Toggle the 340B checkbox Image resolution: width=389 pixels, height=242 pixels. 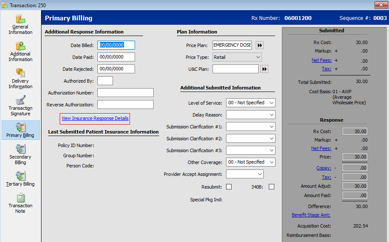(x=271, y=187)
